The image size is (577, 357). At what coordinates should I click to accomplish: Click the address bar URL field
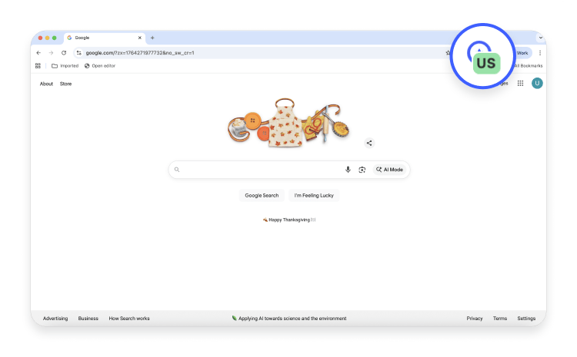(258, 53)
